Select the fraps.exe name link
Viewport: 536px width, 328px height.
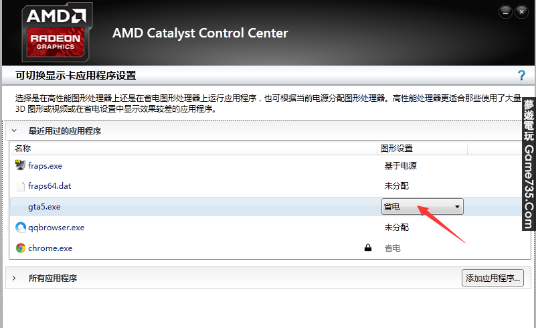pyautogui.click(x=45, y=166)
